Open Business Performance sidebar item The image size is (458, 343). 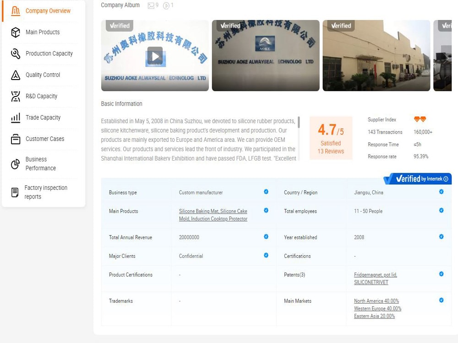[x=41, y=164]
